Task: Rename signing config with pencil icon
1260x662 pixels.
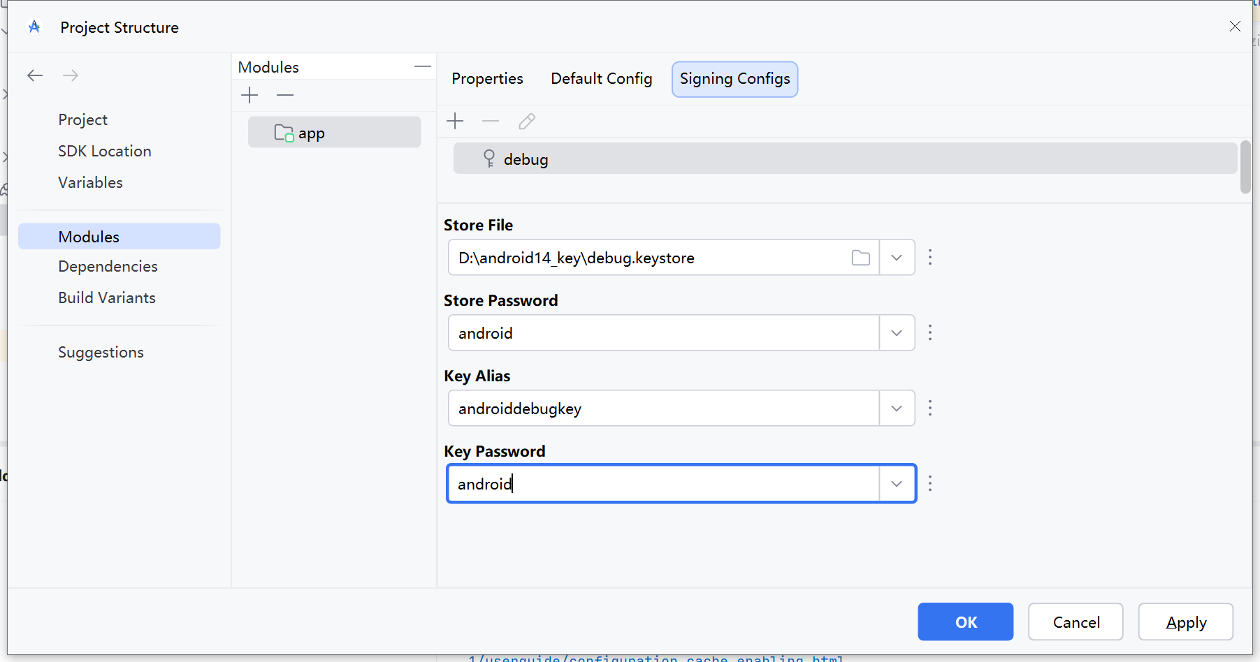Action: coord(527,122)
